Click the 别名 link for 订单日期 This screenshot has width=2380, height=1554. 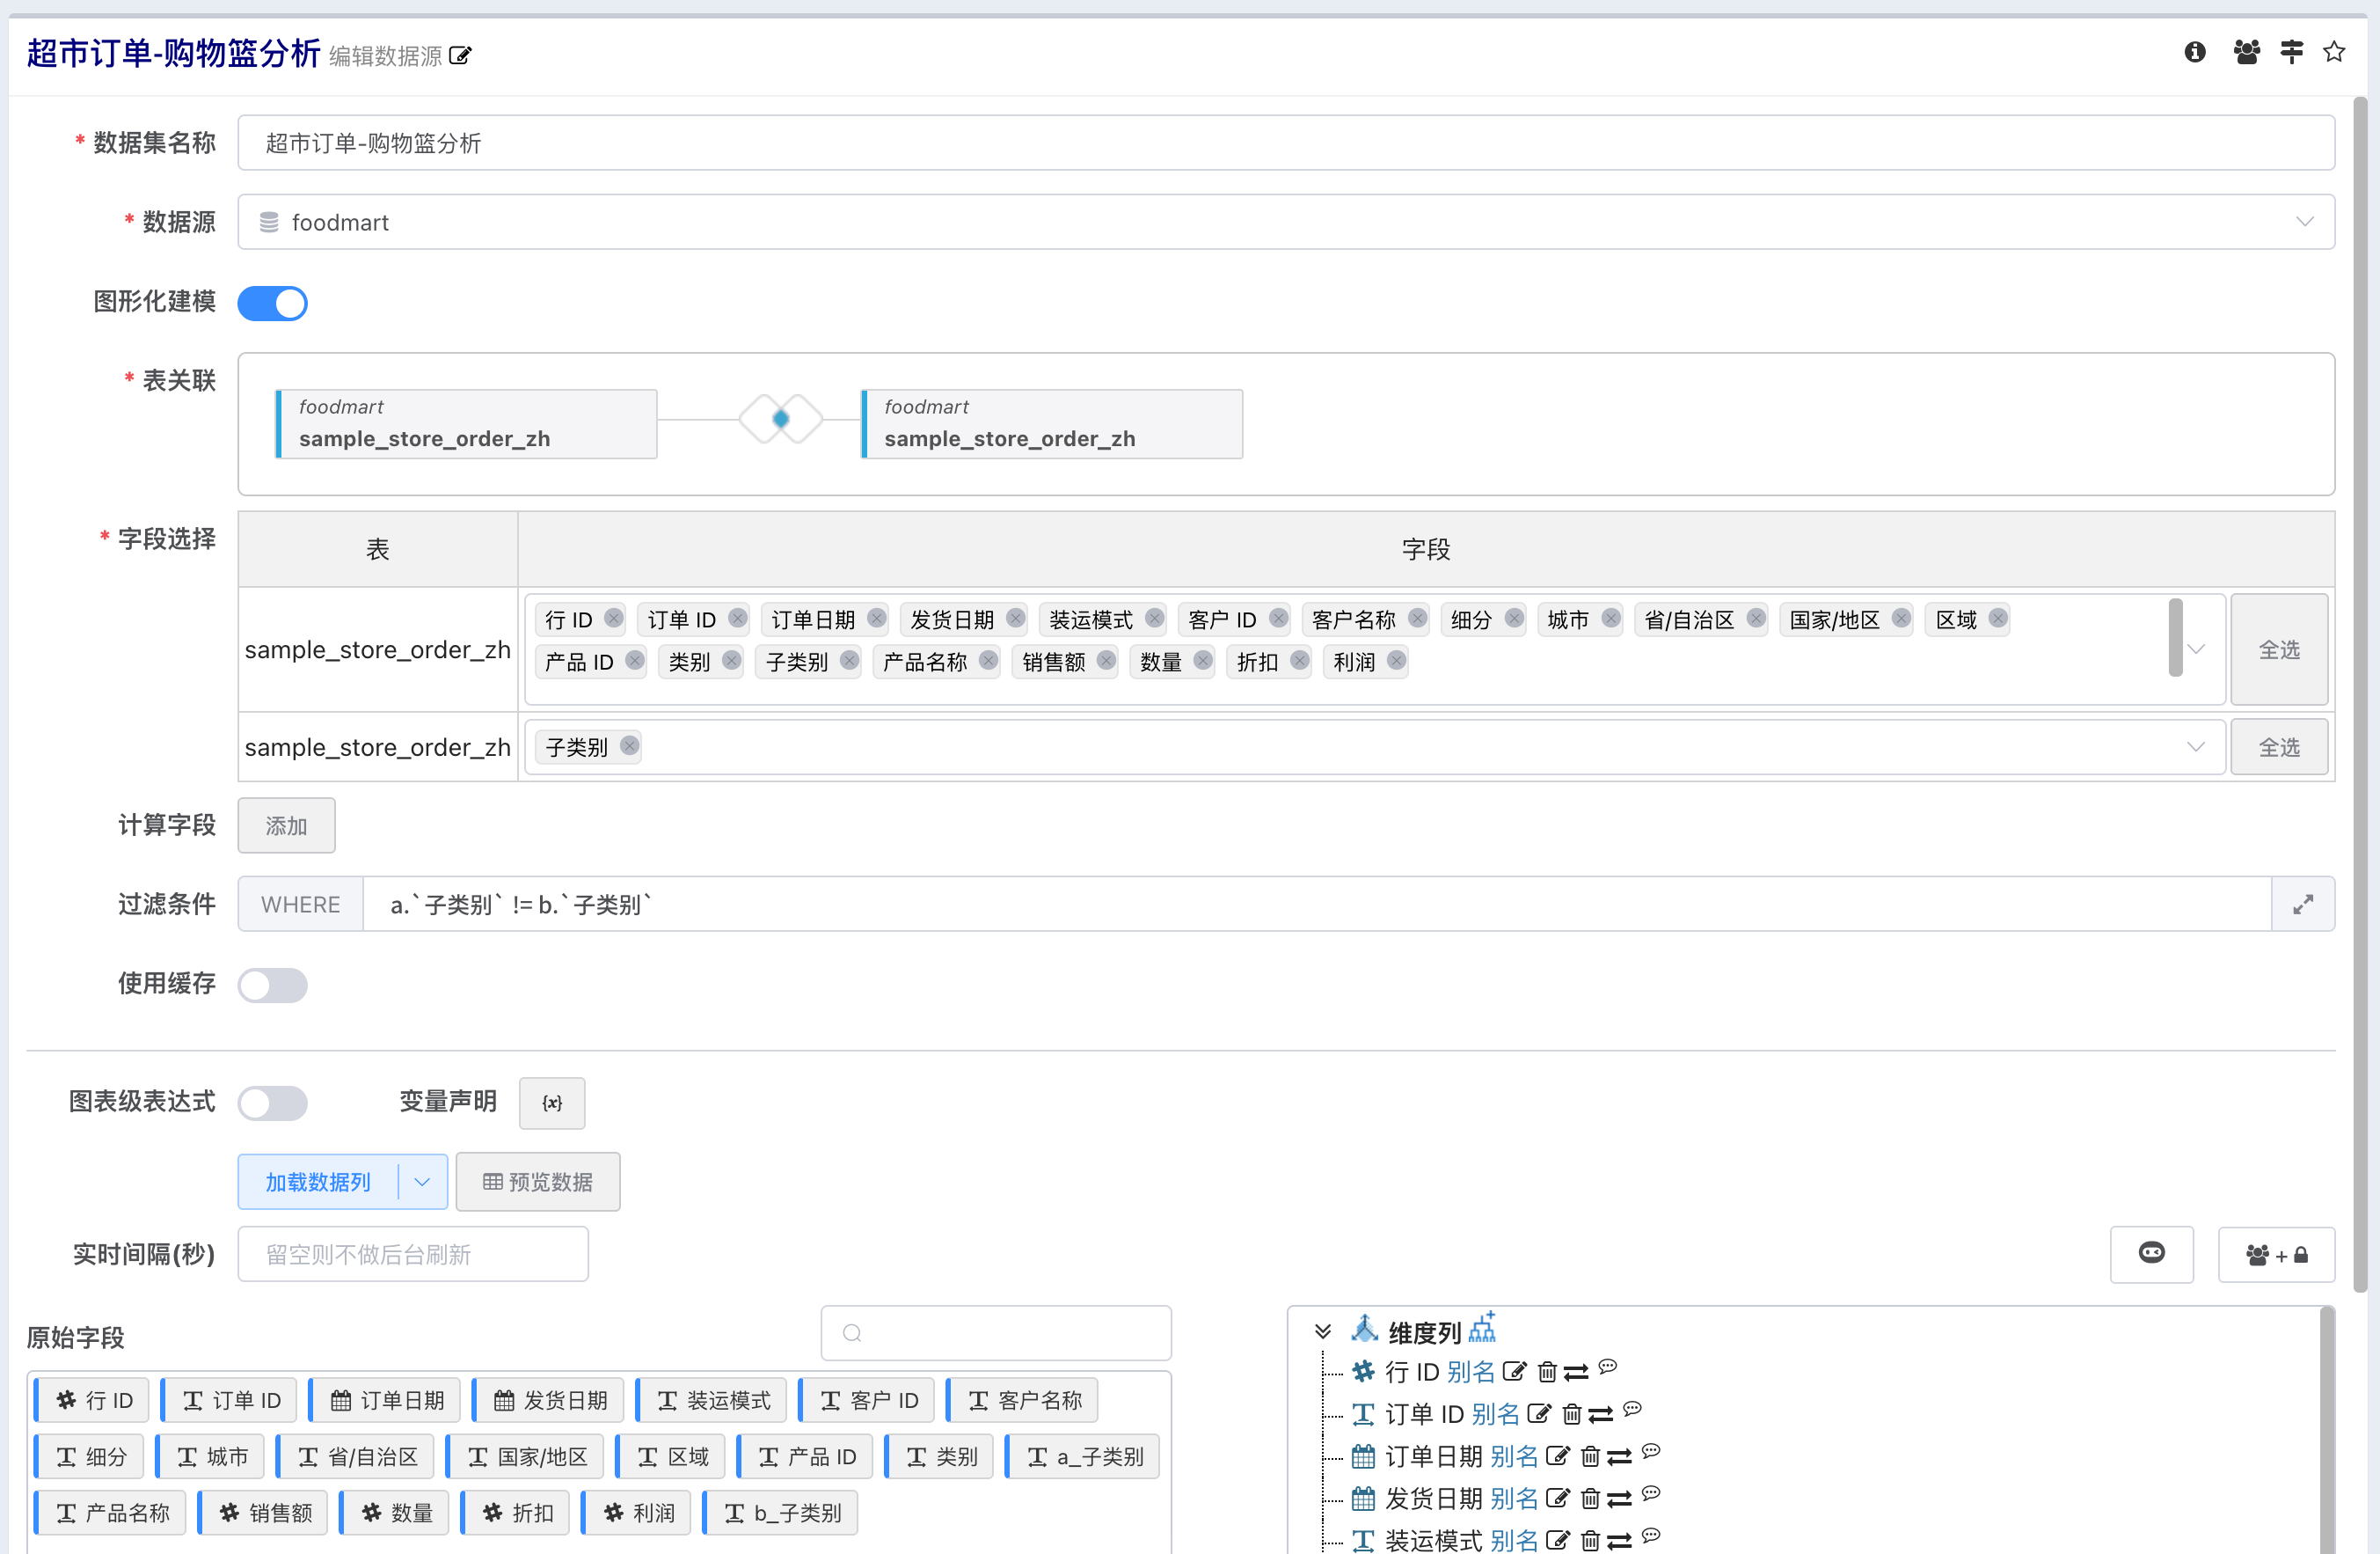(1513, 1456)
